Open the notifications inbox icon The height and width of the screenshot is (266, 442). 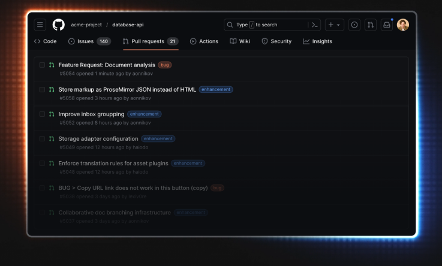click(387, 25)
